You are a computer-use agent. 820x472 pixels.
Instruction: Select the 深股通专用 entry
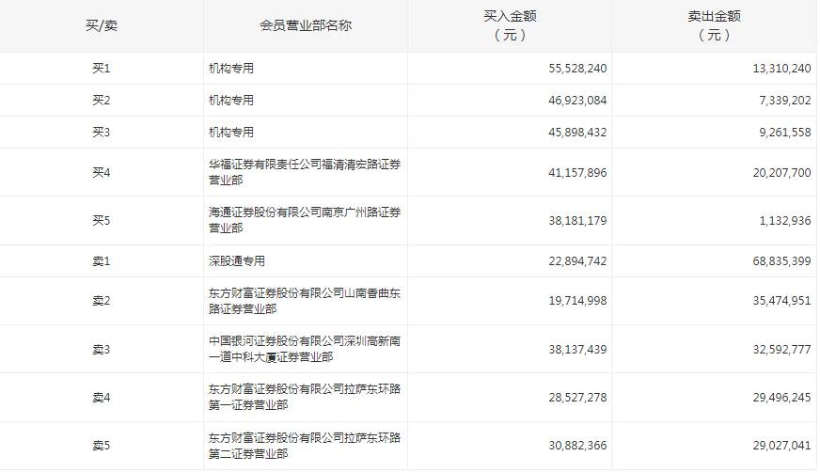tap(237, 261)
